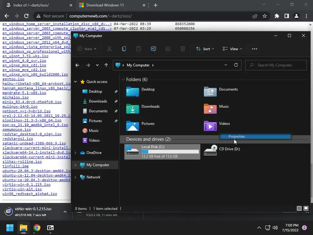This screenshot has width=313, height=235.
Task: Choose Properties in the context menu
Action: click(x=255, y=136)
